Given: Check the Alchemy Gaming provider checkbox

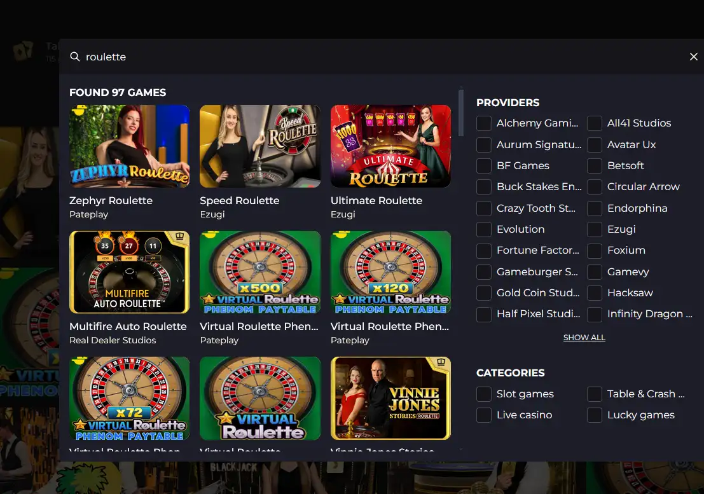Looking at the screenshot, I should (483, 123).
